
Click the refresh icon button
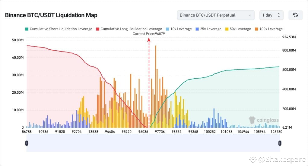[x=295, y=15]
